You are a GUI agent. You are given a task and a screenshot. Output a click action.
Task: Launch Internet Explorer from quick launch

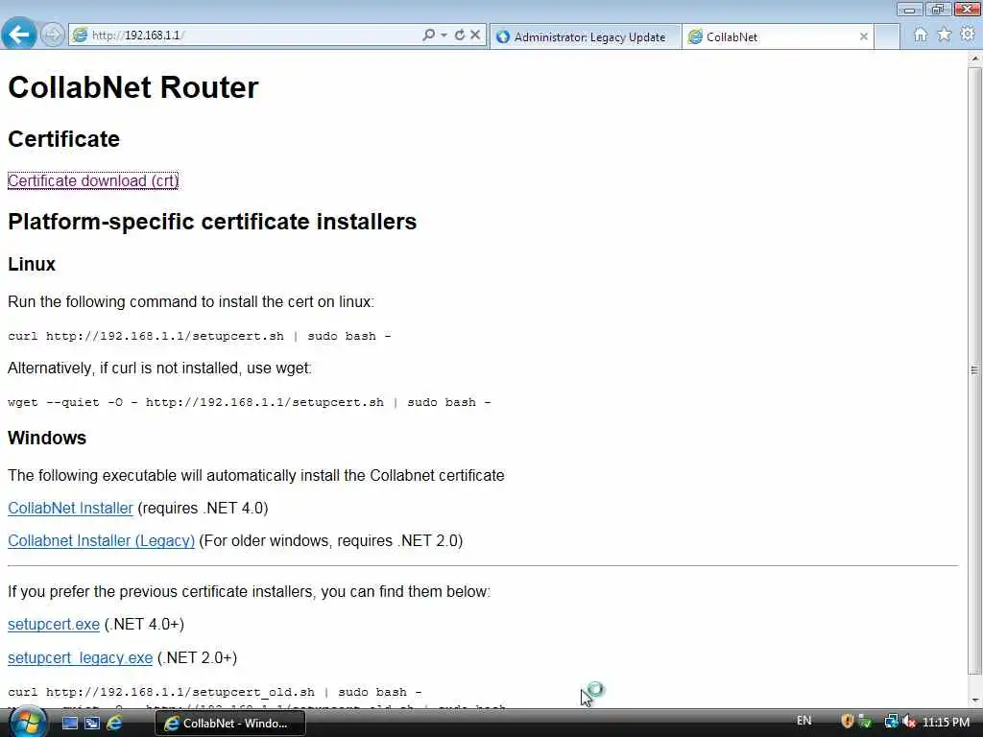click(115, 723)
